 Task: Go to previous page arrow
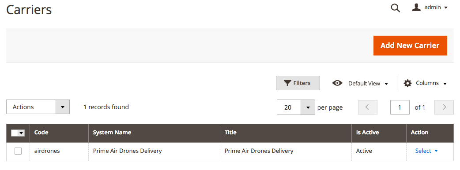click(368, 107)
